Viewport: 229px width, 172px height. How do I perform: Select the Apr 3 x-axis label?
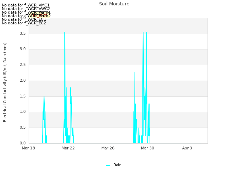[187, 148]
